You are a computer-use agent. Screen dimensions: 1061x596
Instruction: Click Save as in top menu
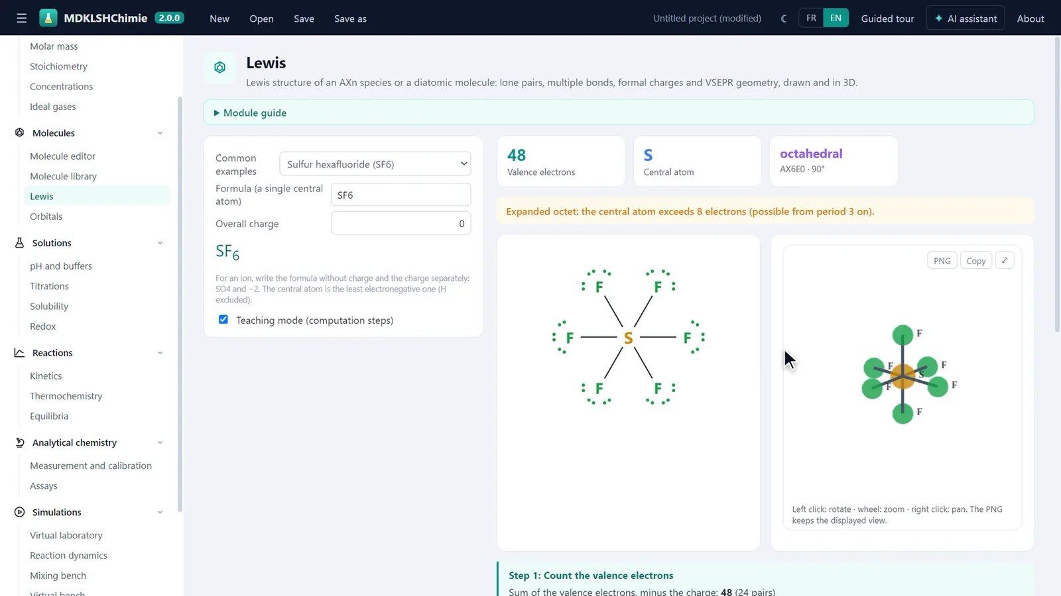[x=350, y=19]
